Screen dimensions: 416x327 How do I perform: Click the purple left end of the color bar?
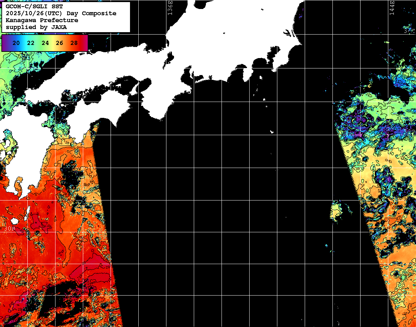(x=5, y=43)
